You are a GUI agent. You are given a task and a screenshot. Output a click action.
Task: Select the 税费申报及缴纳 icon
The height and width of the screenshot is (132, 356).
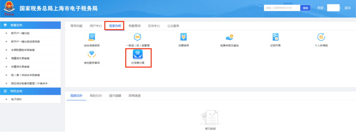229,37
